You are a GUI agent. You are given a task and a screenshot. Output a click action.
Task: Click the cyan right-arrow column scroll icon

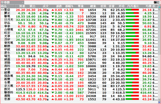(159, 7)
